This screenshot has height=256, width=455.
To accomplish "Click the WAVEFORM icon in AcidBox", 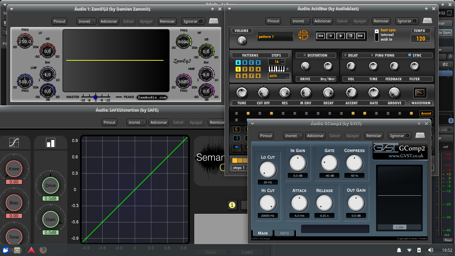I will (421, 93).
